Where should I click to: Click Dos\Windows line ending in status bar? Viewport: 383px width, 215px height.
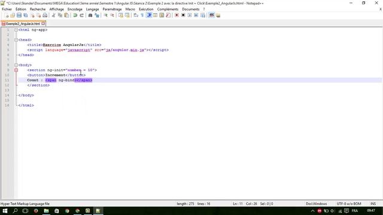[x=316, y=204]
